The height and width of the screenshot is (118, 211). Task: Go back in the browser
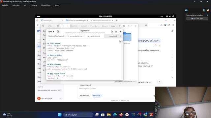click(x=38, y=25)
